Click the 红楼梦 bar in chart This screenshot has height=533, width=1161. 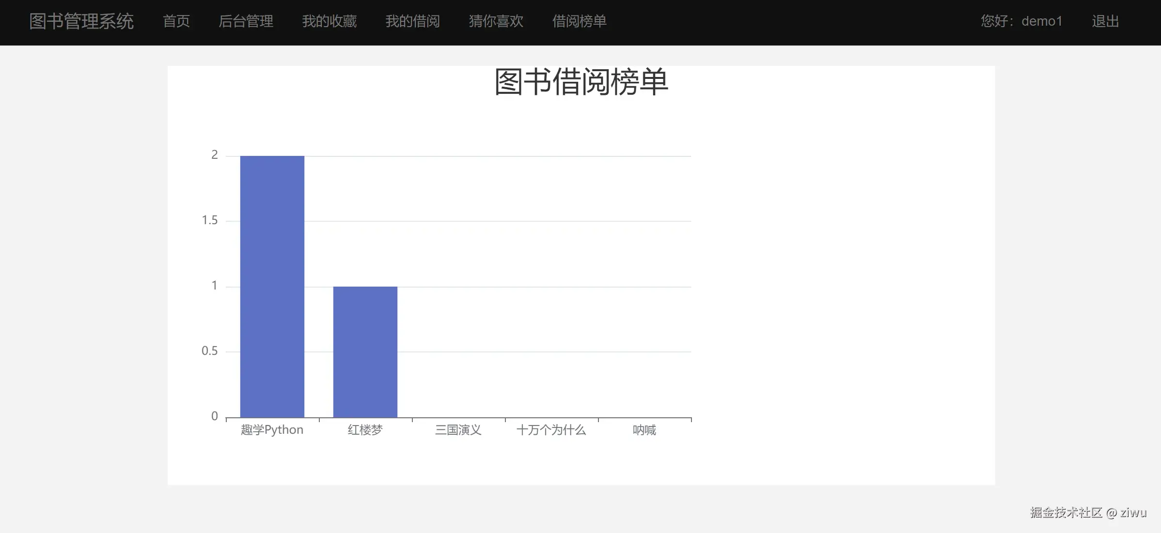pyautogui.click(x=365, y=352)
